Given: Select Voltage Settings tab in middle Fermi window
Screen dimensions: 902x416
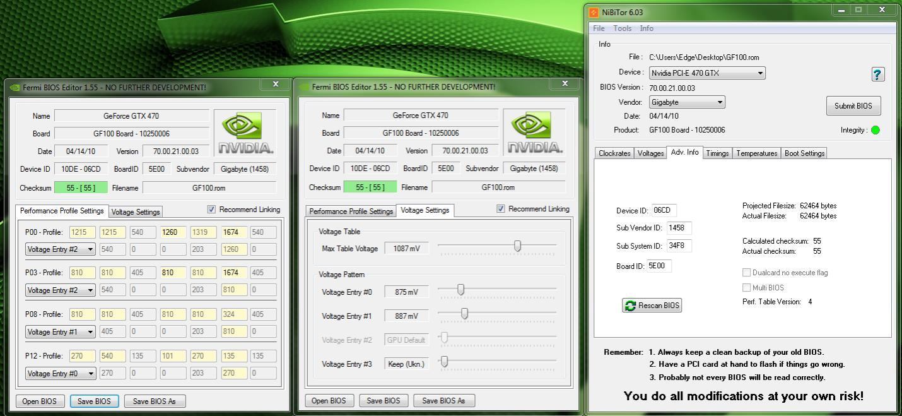Looking at the screenshot, I should pos(425,210).
